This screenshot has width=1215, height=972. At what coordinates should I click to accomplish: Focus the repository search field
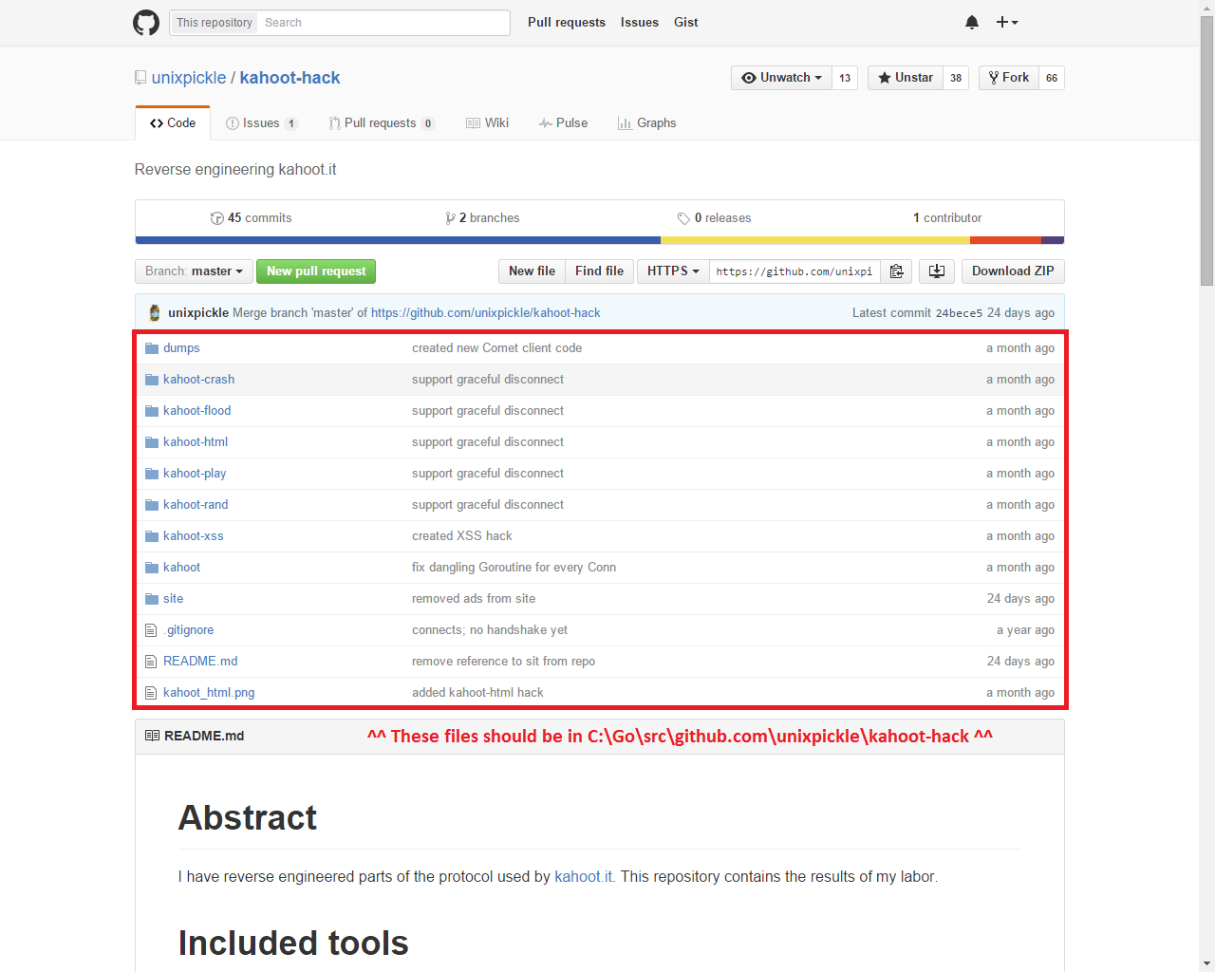pyautogui.click(x=384, y=23)
